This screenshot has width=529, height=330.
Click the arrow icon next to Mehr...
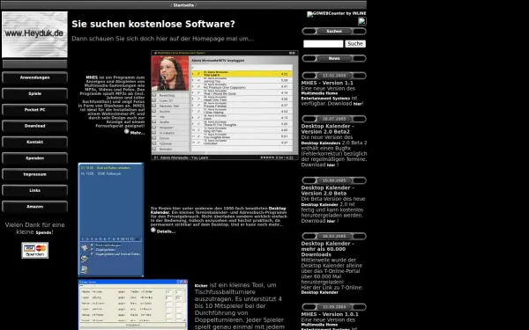coord(127,131)
